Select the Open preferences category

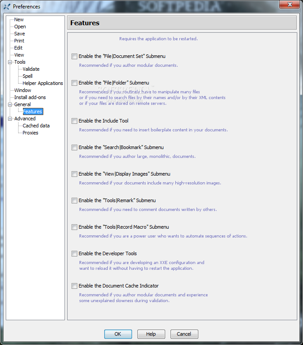click(x=20, y=27)
